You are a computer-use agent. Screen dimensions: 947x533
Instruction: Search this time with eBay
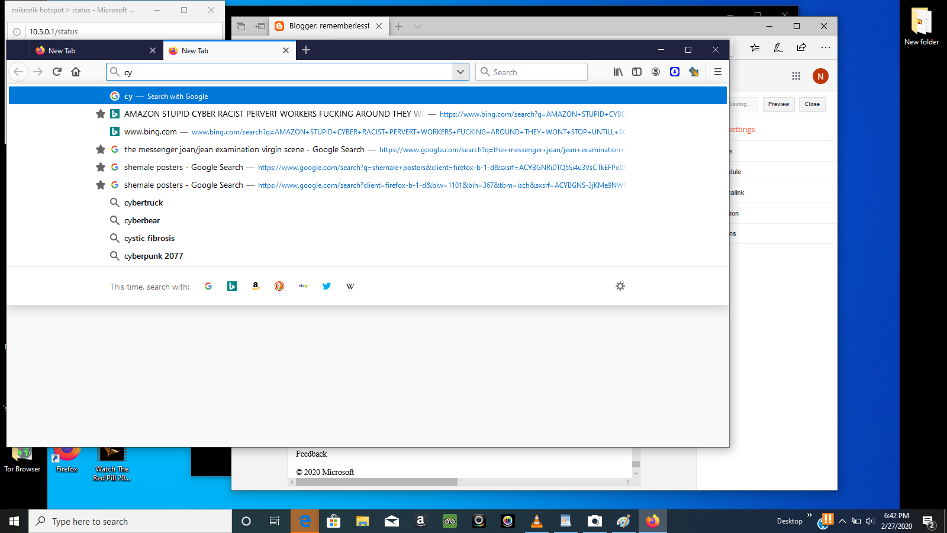[303, 286]
